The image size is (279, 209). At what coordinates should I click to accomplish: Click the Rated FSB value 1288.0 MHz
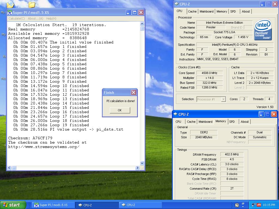[210, 87]
